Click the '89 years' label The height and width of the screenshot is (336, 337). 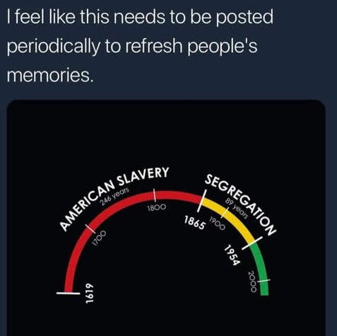[x=237, y=209]
